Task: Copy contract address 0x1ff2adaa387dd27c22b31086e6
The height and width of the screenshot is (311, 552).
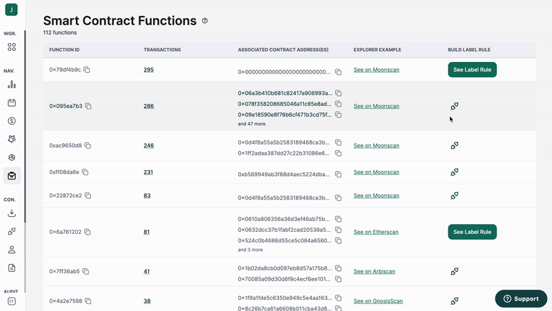Action: point(338,153)
